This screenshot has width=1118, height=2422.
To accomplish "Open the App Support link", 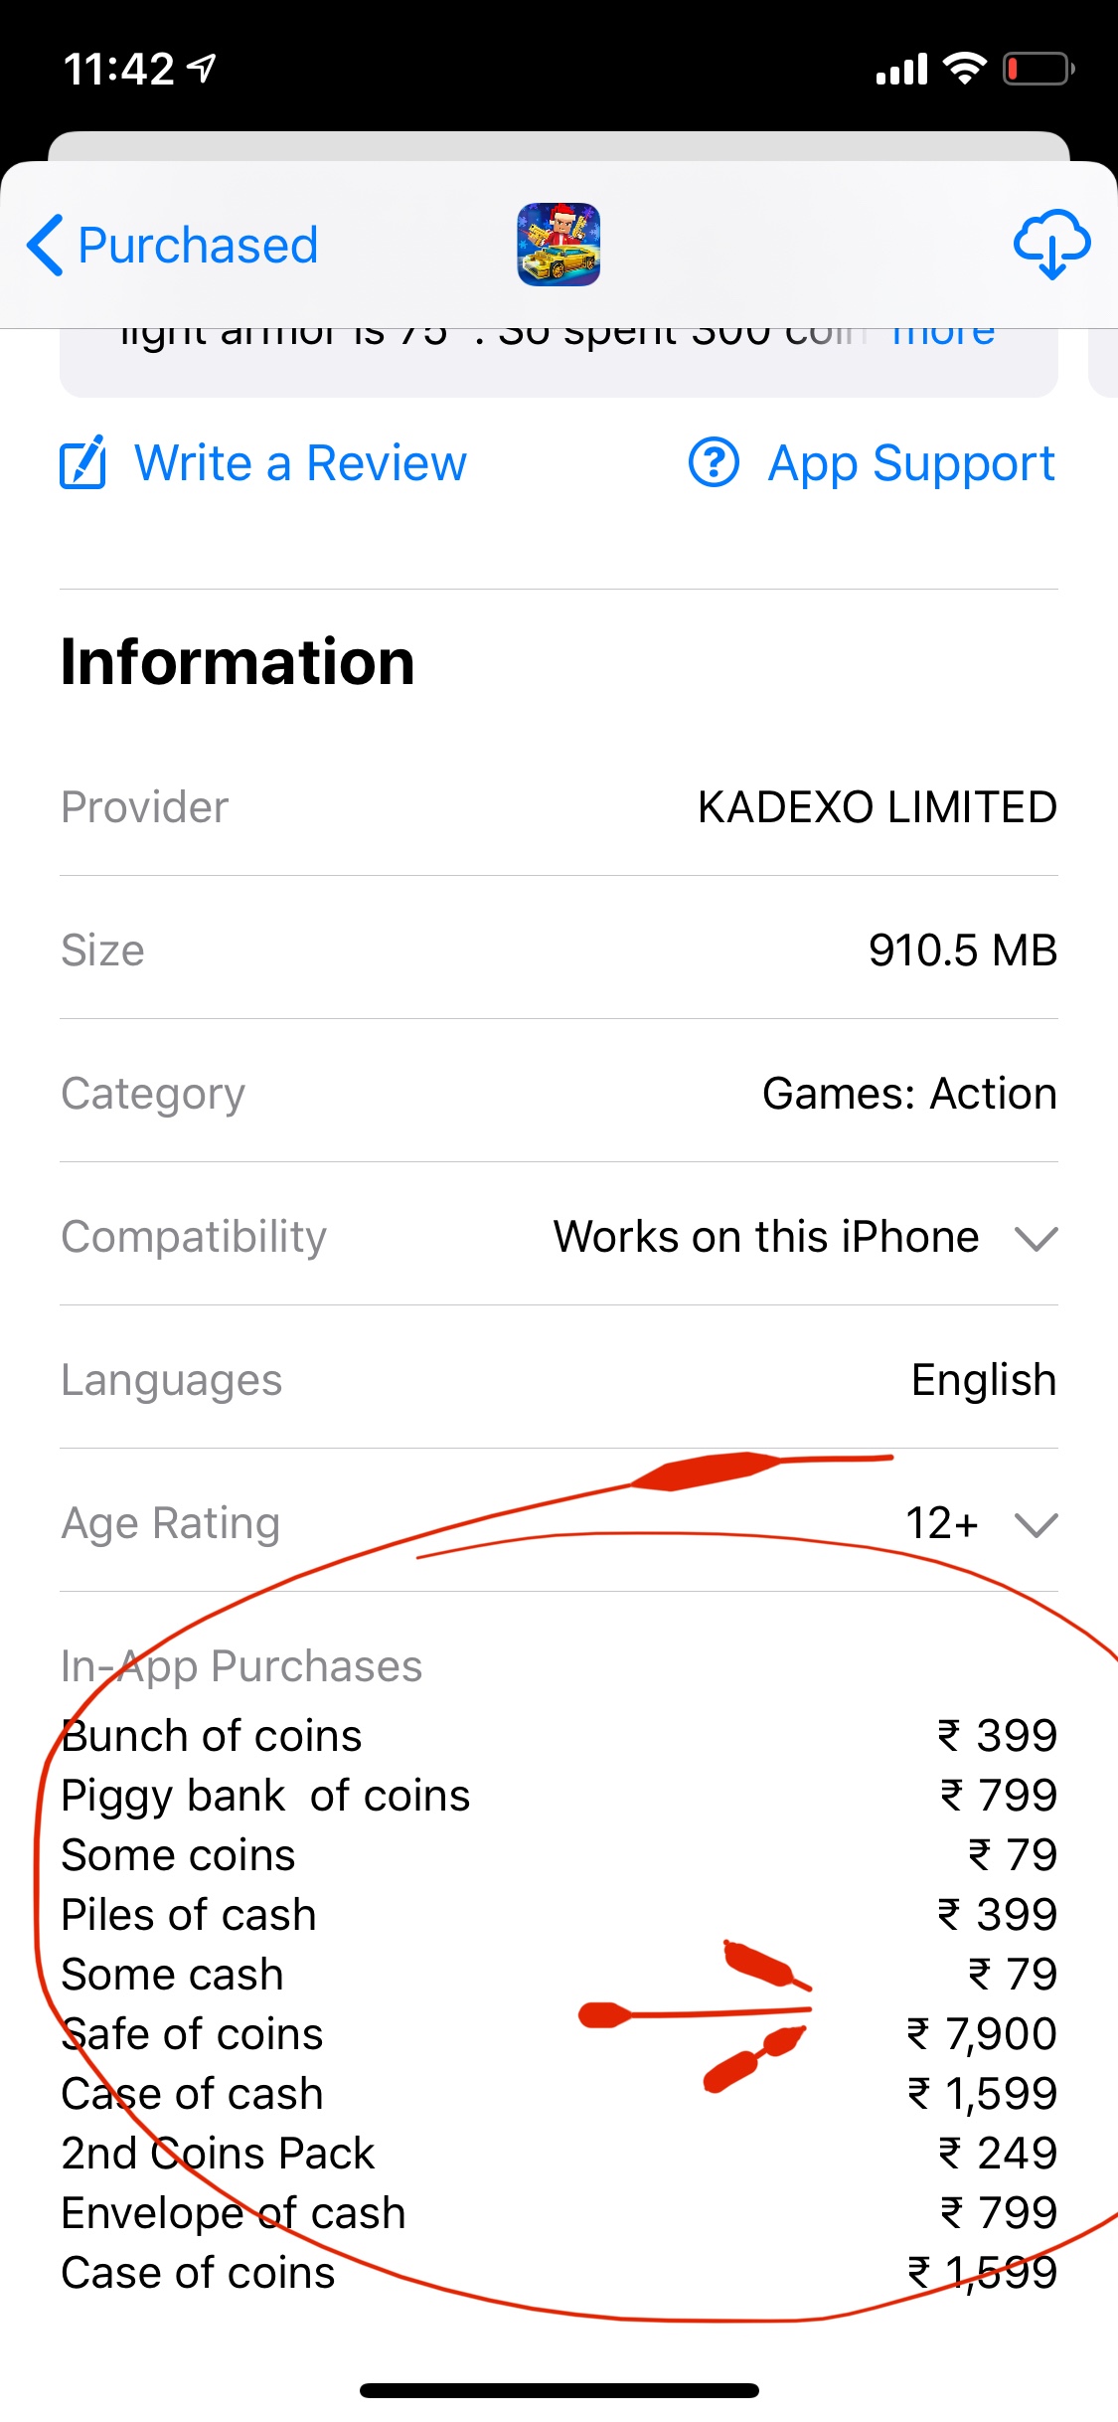I will pyautogui.click(x=910, y=463).
